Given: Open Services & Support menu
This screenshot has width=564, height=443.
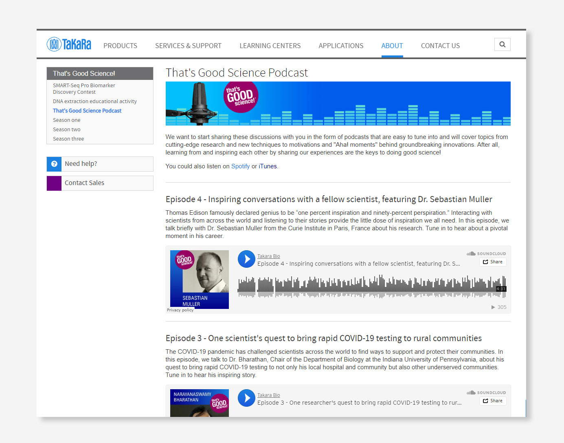Looking at the screenshot, I should click(x=188, y=46).
